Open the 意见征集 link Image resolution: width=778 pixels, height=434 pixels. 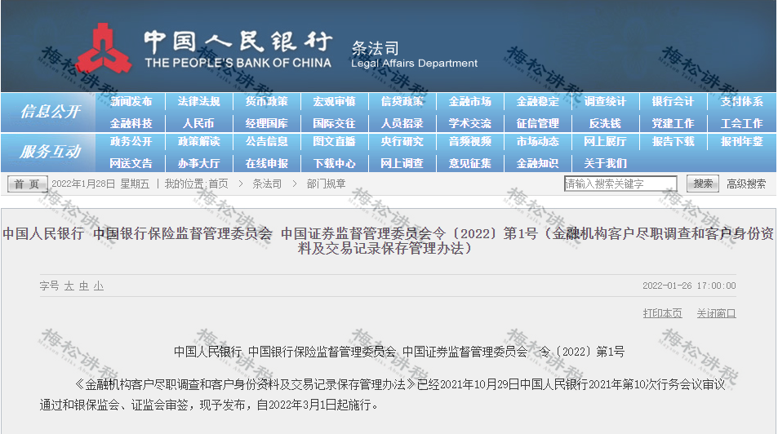470,164
